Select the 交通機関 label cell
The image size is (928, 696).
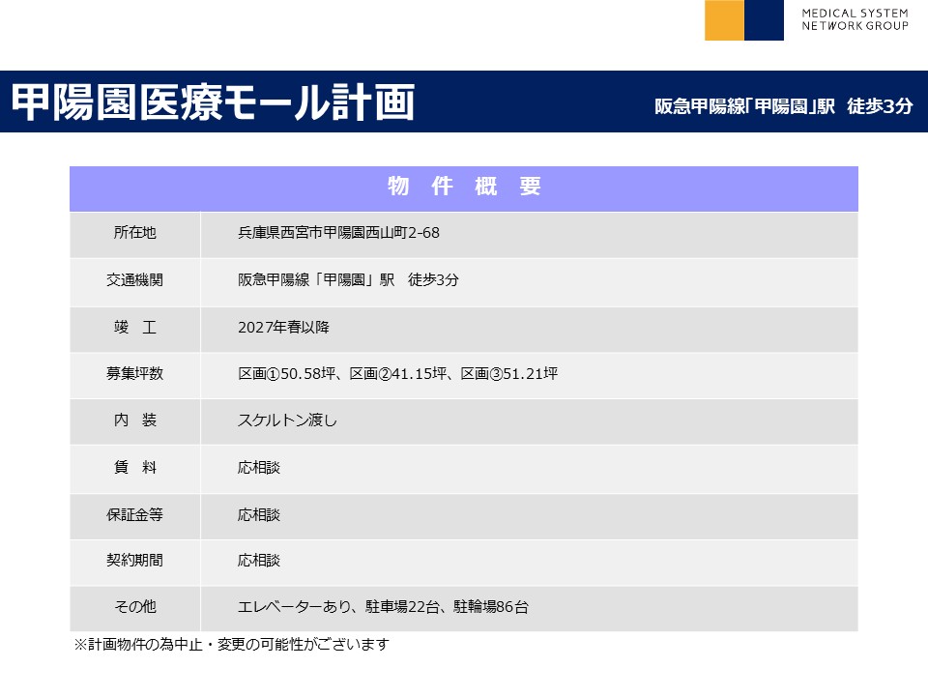tap(135, 282)
